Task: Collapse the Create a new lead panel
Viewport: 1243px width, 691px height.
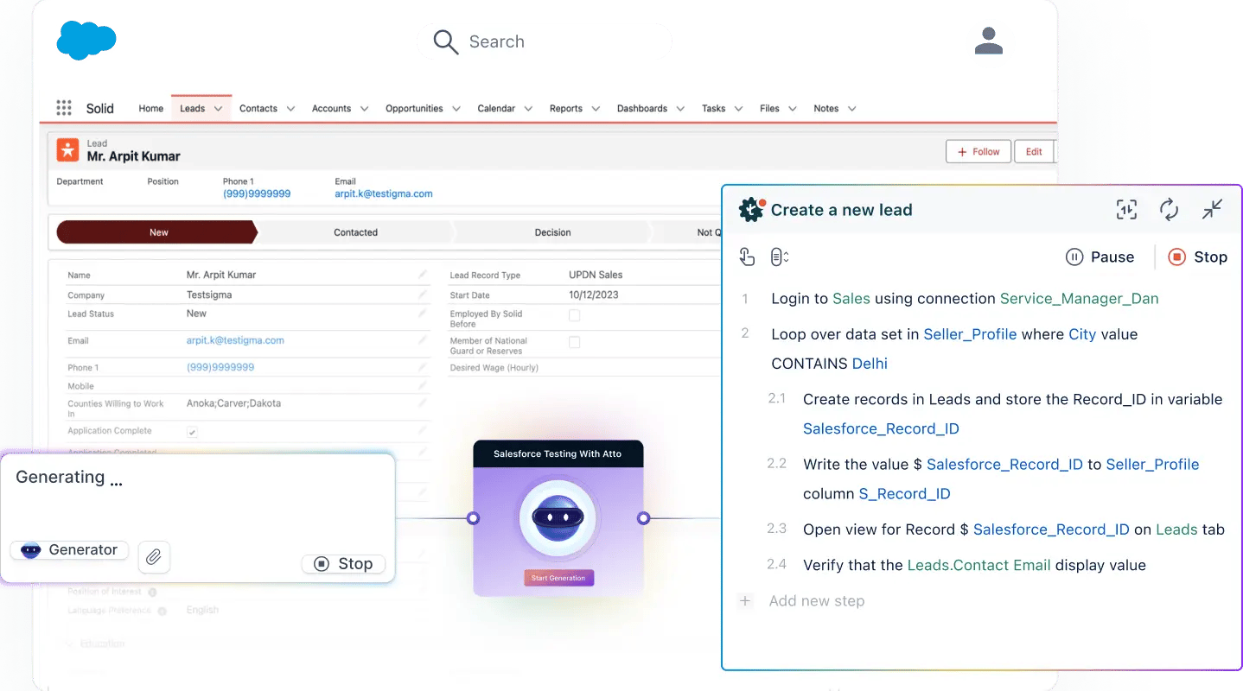Action: pyautogui.click(x=1212, y=209)
